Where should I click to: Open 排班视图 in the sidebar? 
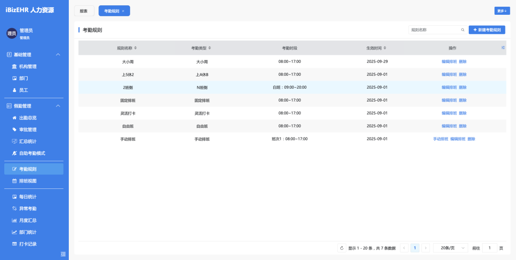pyautogui.click(x=28, y=181)
